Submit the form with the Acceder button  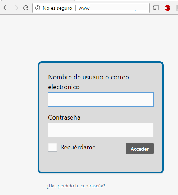tap(140, 148)
